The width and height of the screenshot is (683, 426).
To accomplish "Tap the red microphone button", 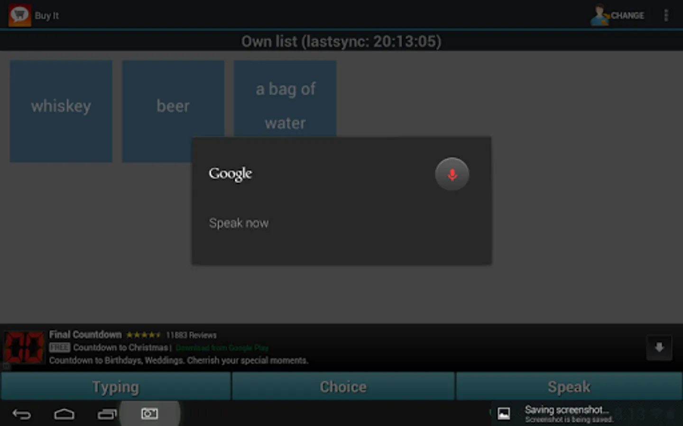I will [452, 174].
